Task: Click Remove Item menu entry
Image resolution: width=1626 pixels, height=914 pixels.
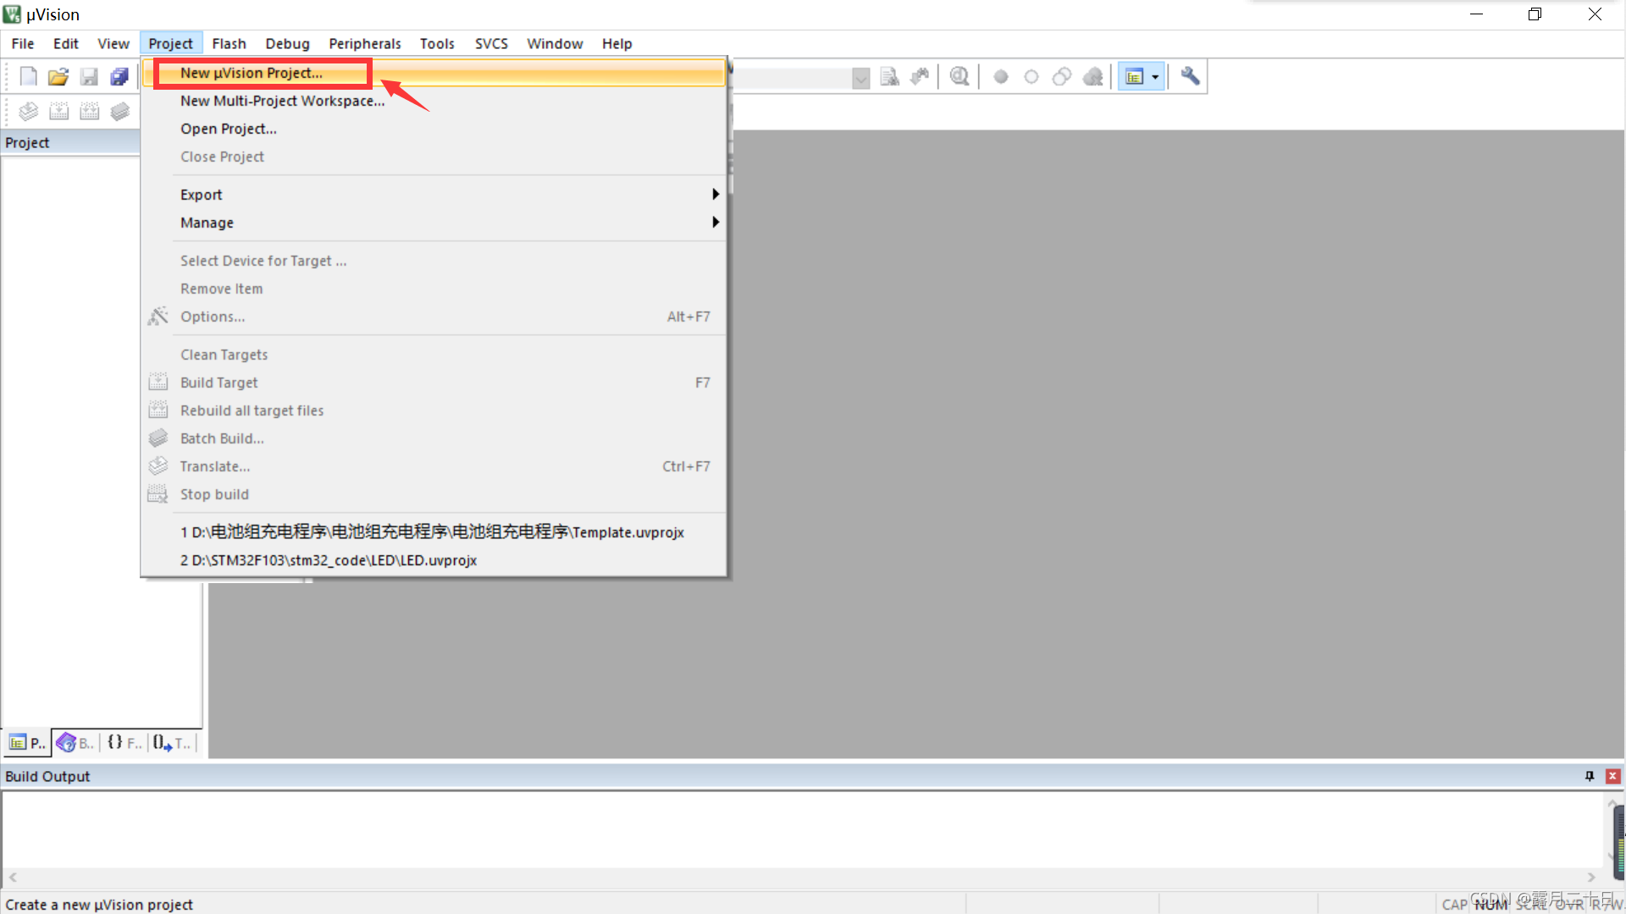Action: click(434, 289)
